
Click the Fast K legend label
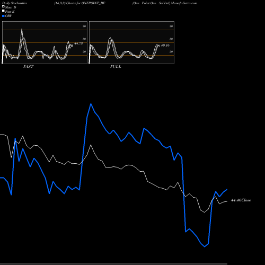10,12
